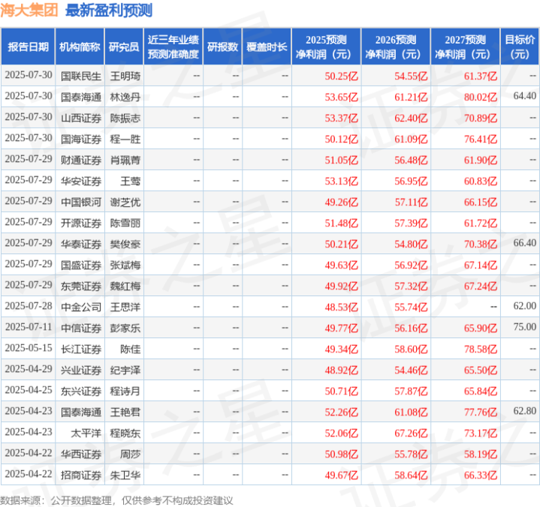Click the 海大集团 title text
This screenshot has width=540, height=507.
tap(29, 10)
